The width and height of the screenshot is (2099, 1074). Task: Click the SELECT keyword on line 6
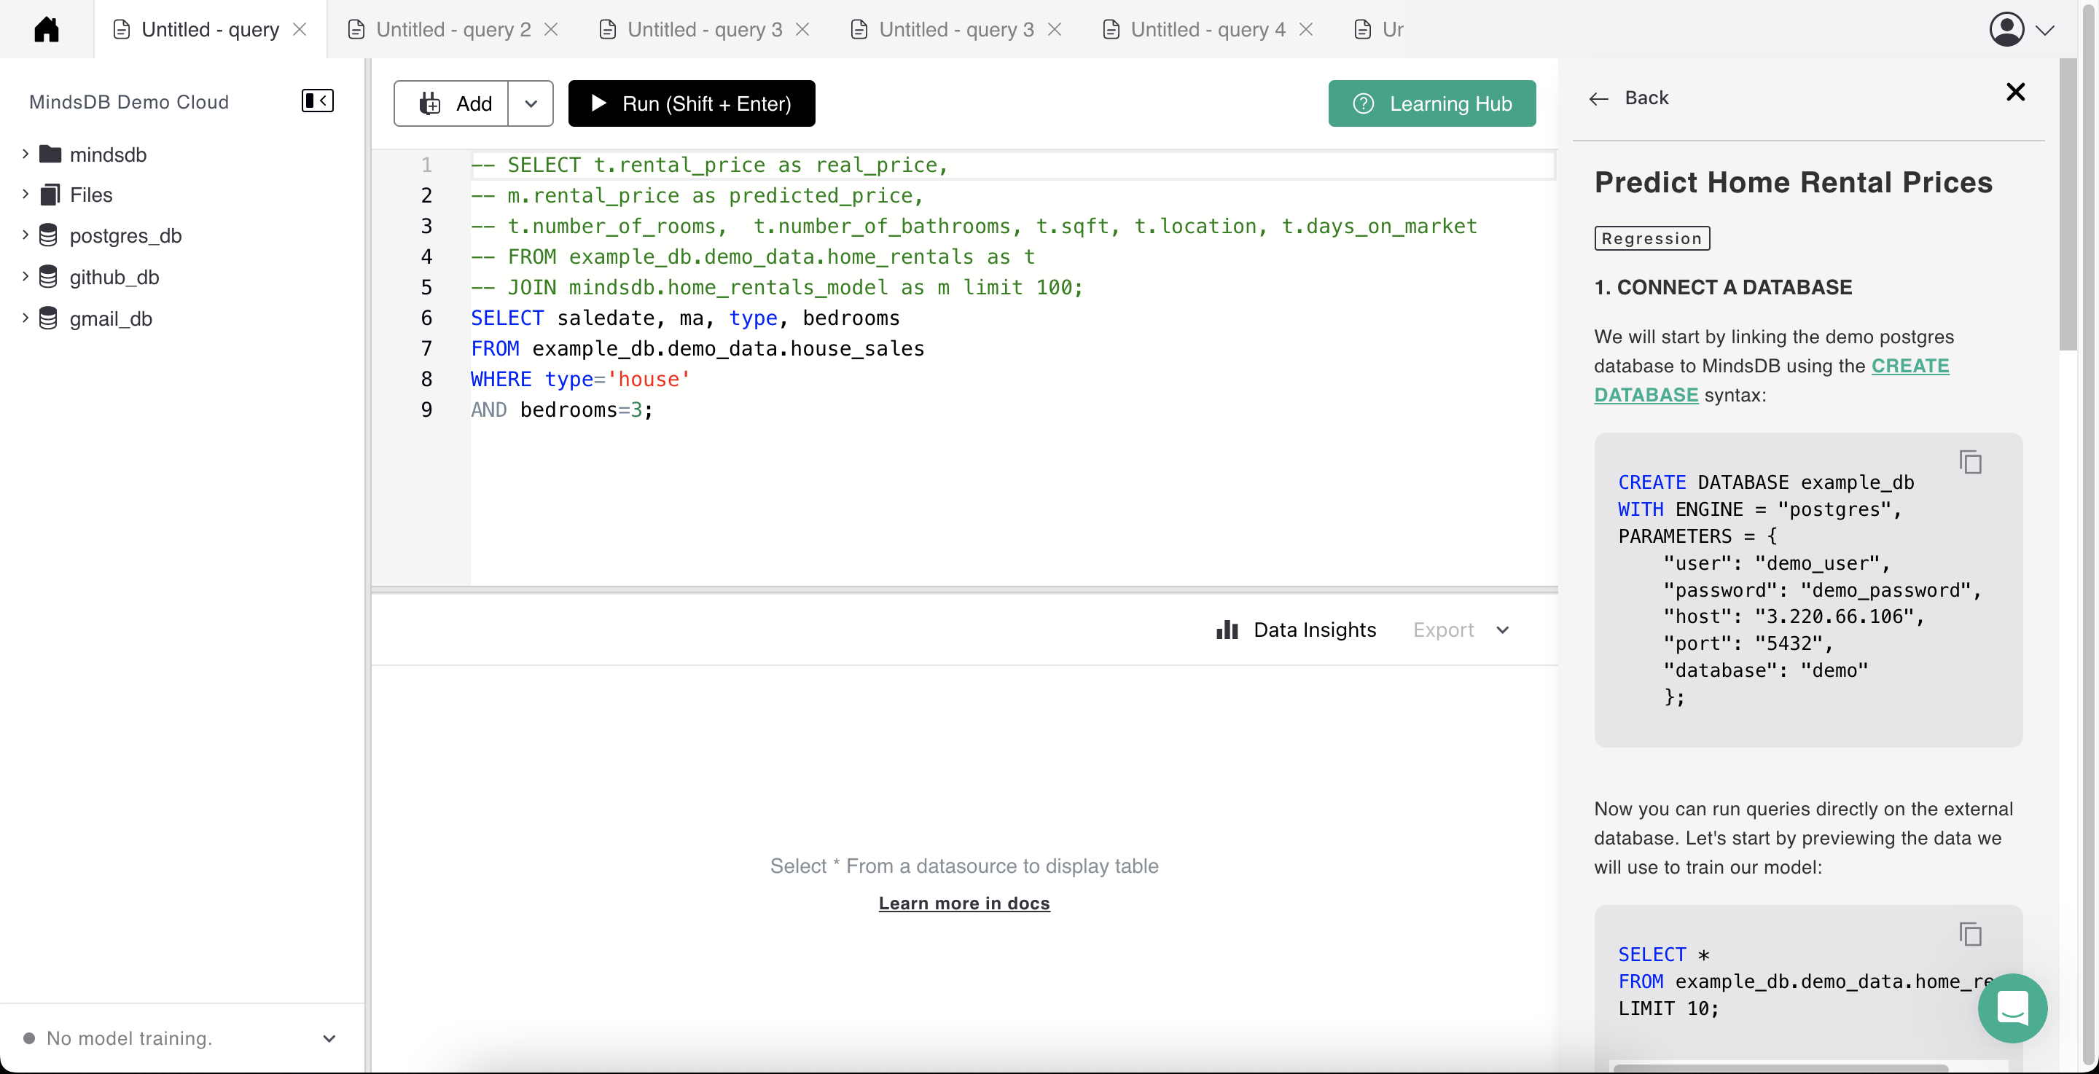[x=507, y=318]
